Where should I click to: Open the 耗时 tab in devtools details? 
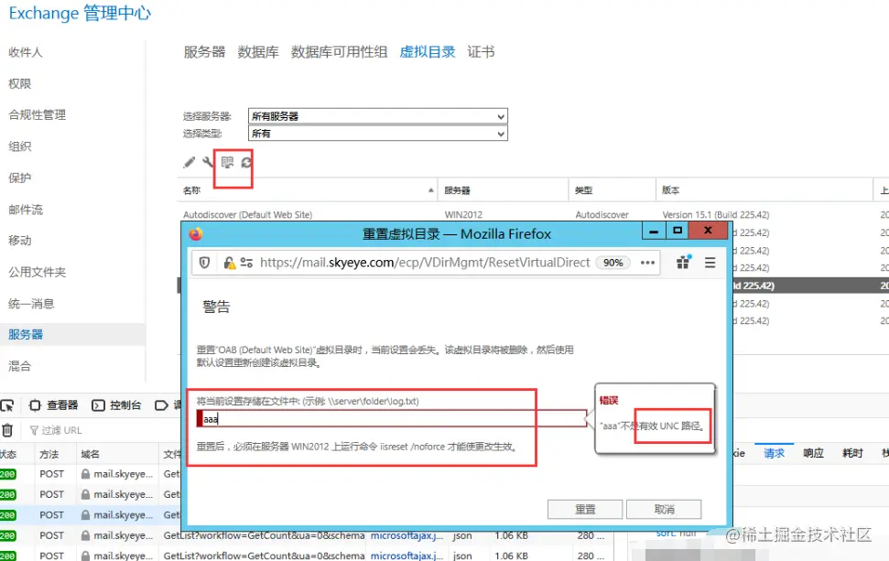coord(852,453)
